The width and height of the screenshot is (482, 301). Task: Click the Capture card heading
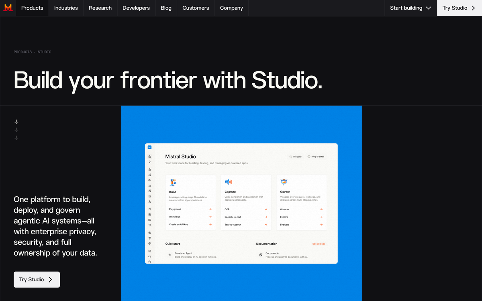point(230,192)
